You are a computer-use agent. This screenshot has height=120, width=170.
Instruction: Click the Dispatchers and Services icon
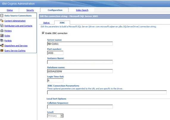(x=2, y=45)
